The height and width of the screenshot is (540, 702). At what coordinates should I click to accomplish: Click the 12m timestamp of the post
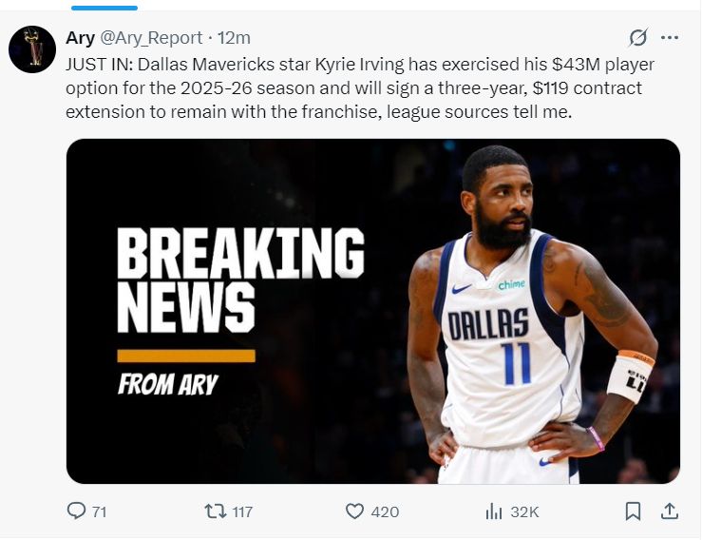click(x=234, y=38)
